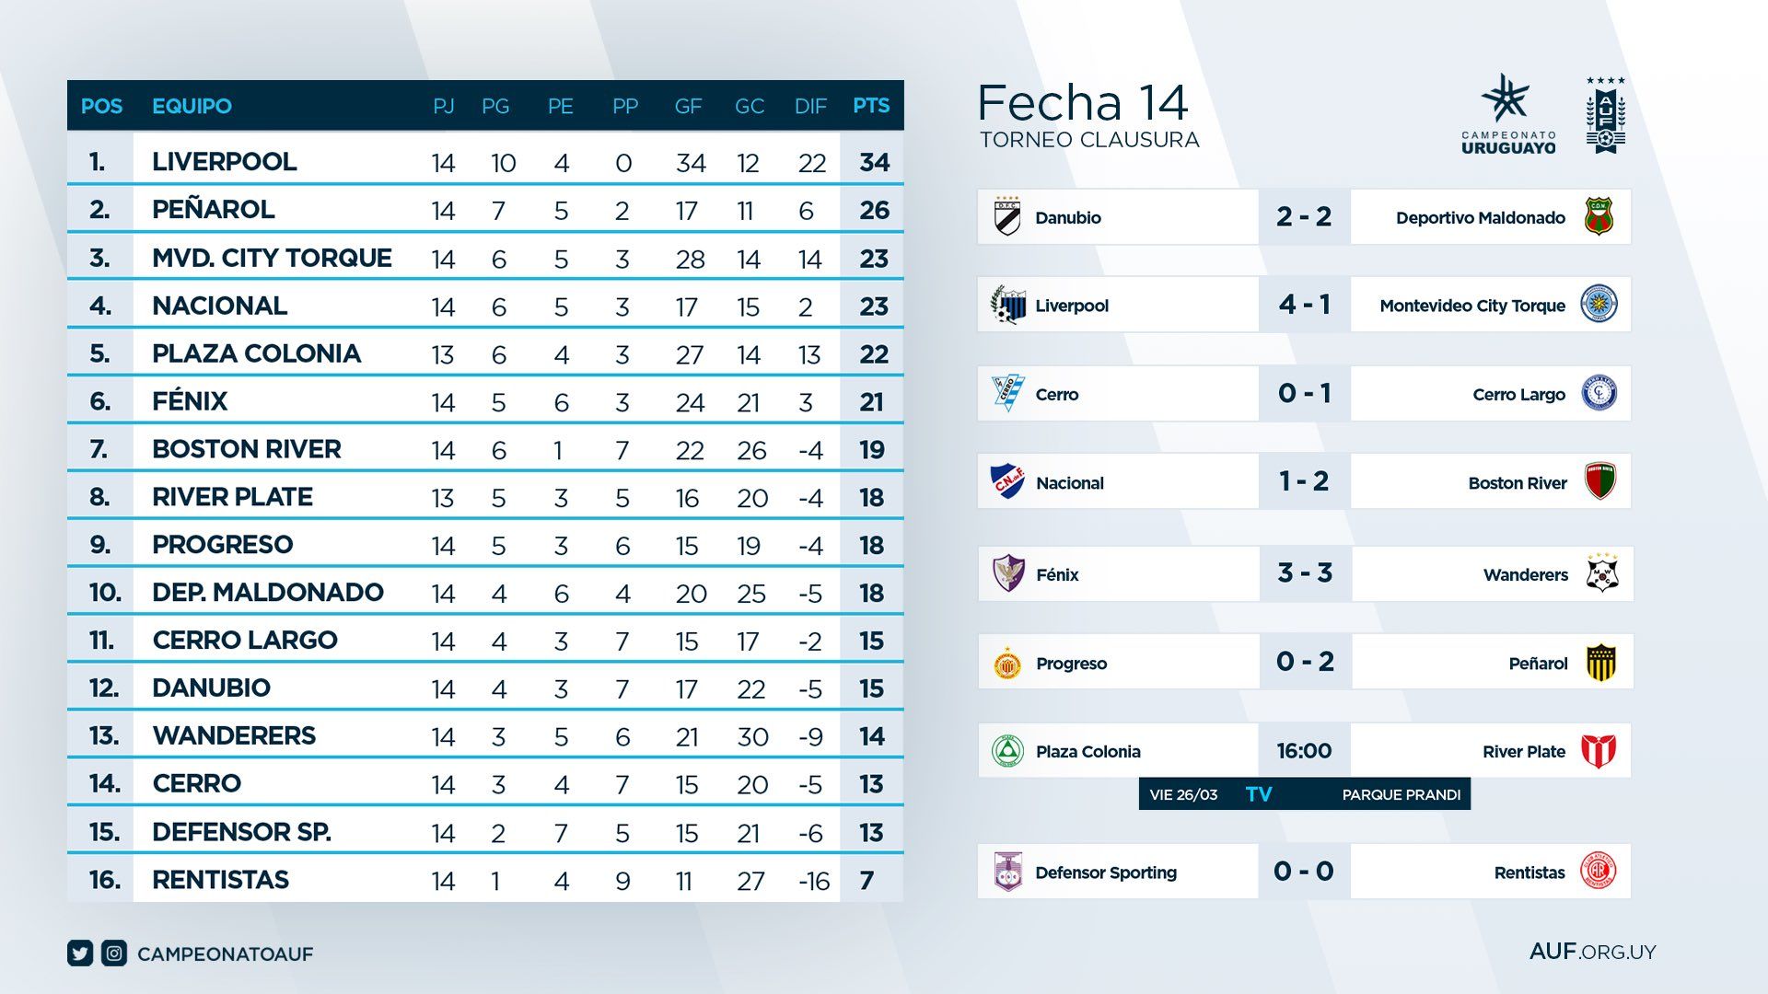This screenshot has width=1768, height=994.
Task: Click the Boston River shield crest
Action: point(1600,481)
